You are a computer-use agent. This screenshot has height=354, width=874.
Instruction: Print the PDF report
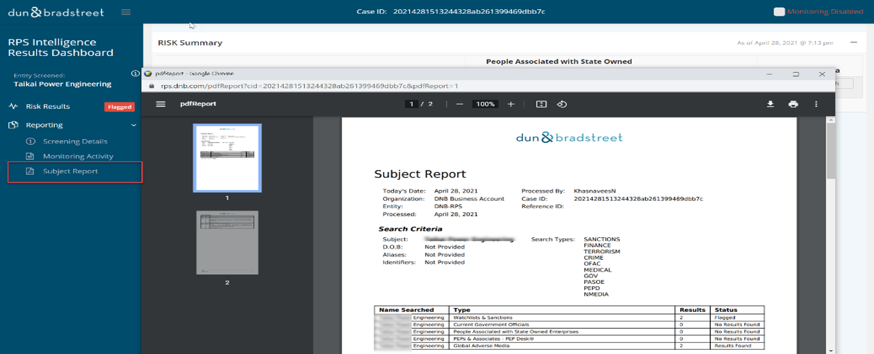pyautogui.click(x=793, y=104)
